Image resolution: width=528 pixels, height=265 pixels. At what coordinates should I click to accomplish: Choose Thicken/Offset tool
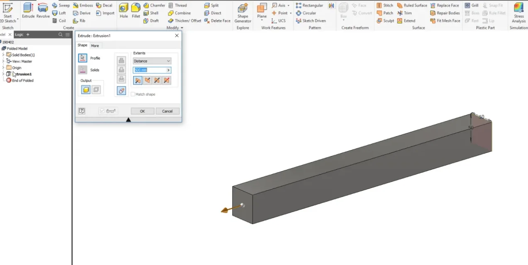pos(185,20)
